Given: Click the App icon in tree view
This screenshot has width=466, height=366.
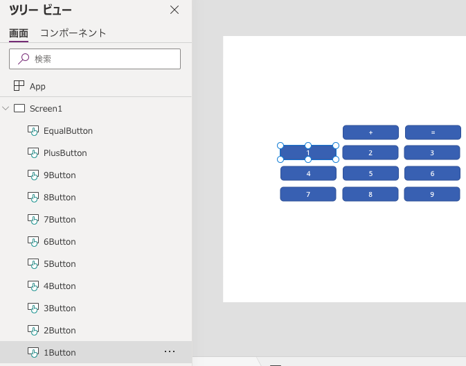Looking at the screenshot, I should 19,86.
